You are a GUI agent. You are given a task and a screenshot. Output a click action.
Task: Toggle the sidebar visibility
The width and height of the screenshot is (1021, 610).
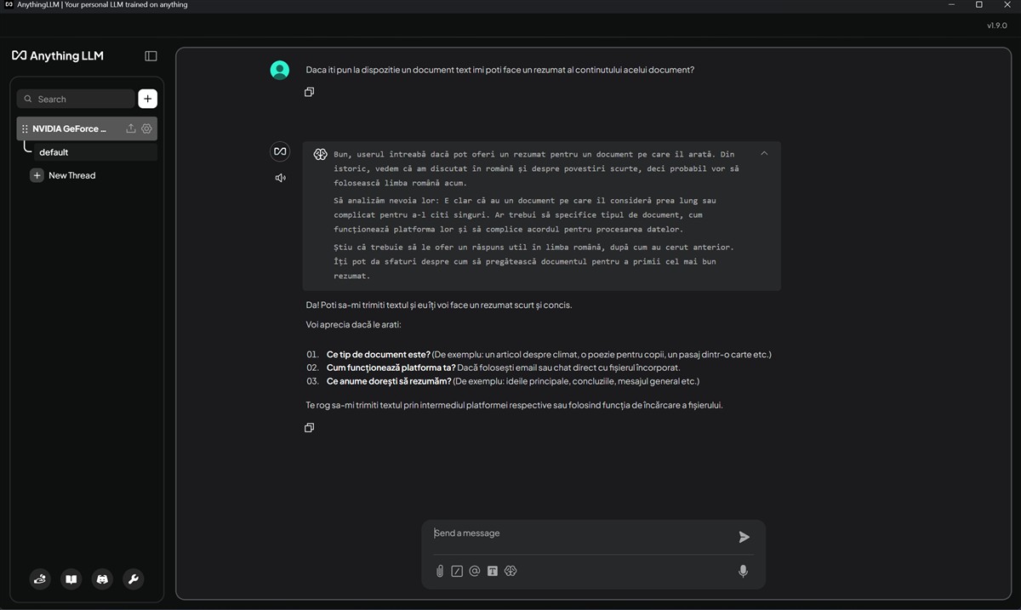click(151, 56)
